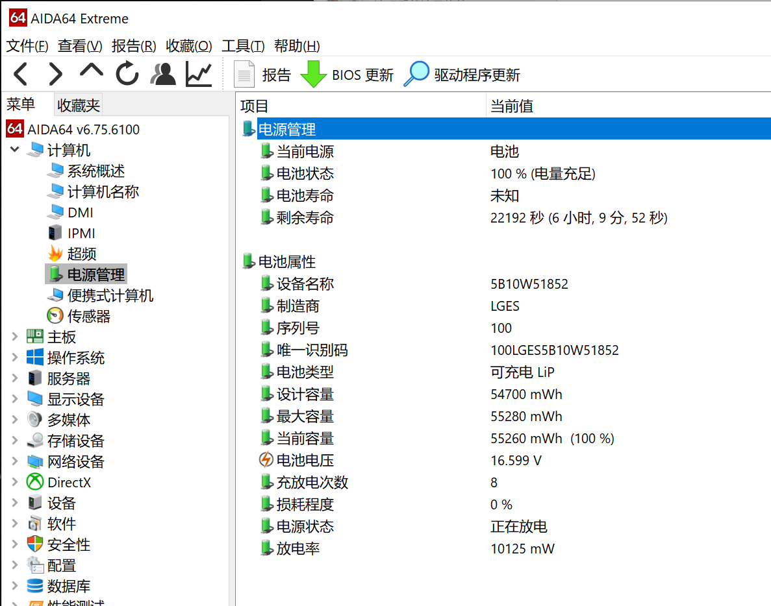Open the 查看(V) menu
The image size is (771, 606).
(80, 45)
